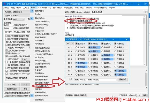Open the USB驱动程序(D) menu

tap(100, 8)
